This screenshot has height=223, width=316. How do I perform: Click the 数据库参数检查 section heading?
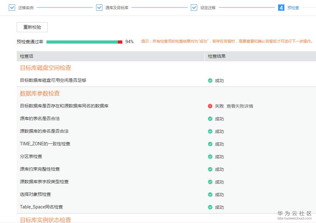(x=40, y=93)
